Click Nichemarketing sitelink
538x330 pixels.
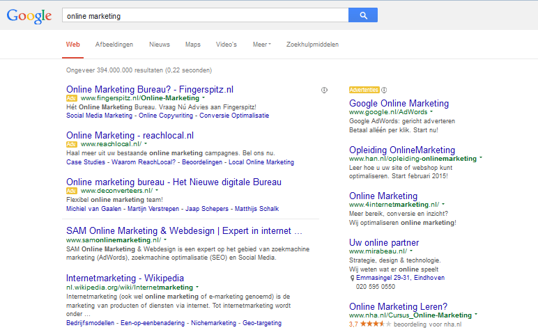point(213,323)
